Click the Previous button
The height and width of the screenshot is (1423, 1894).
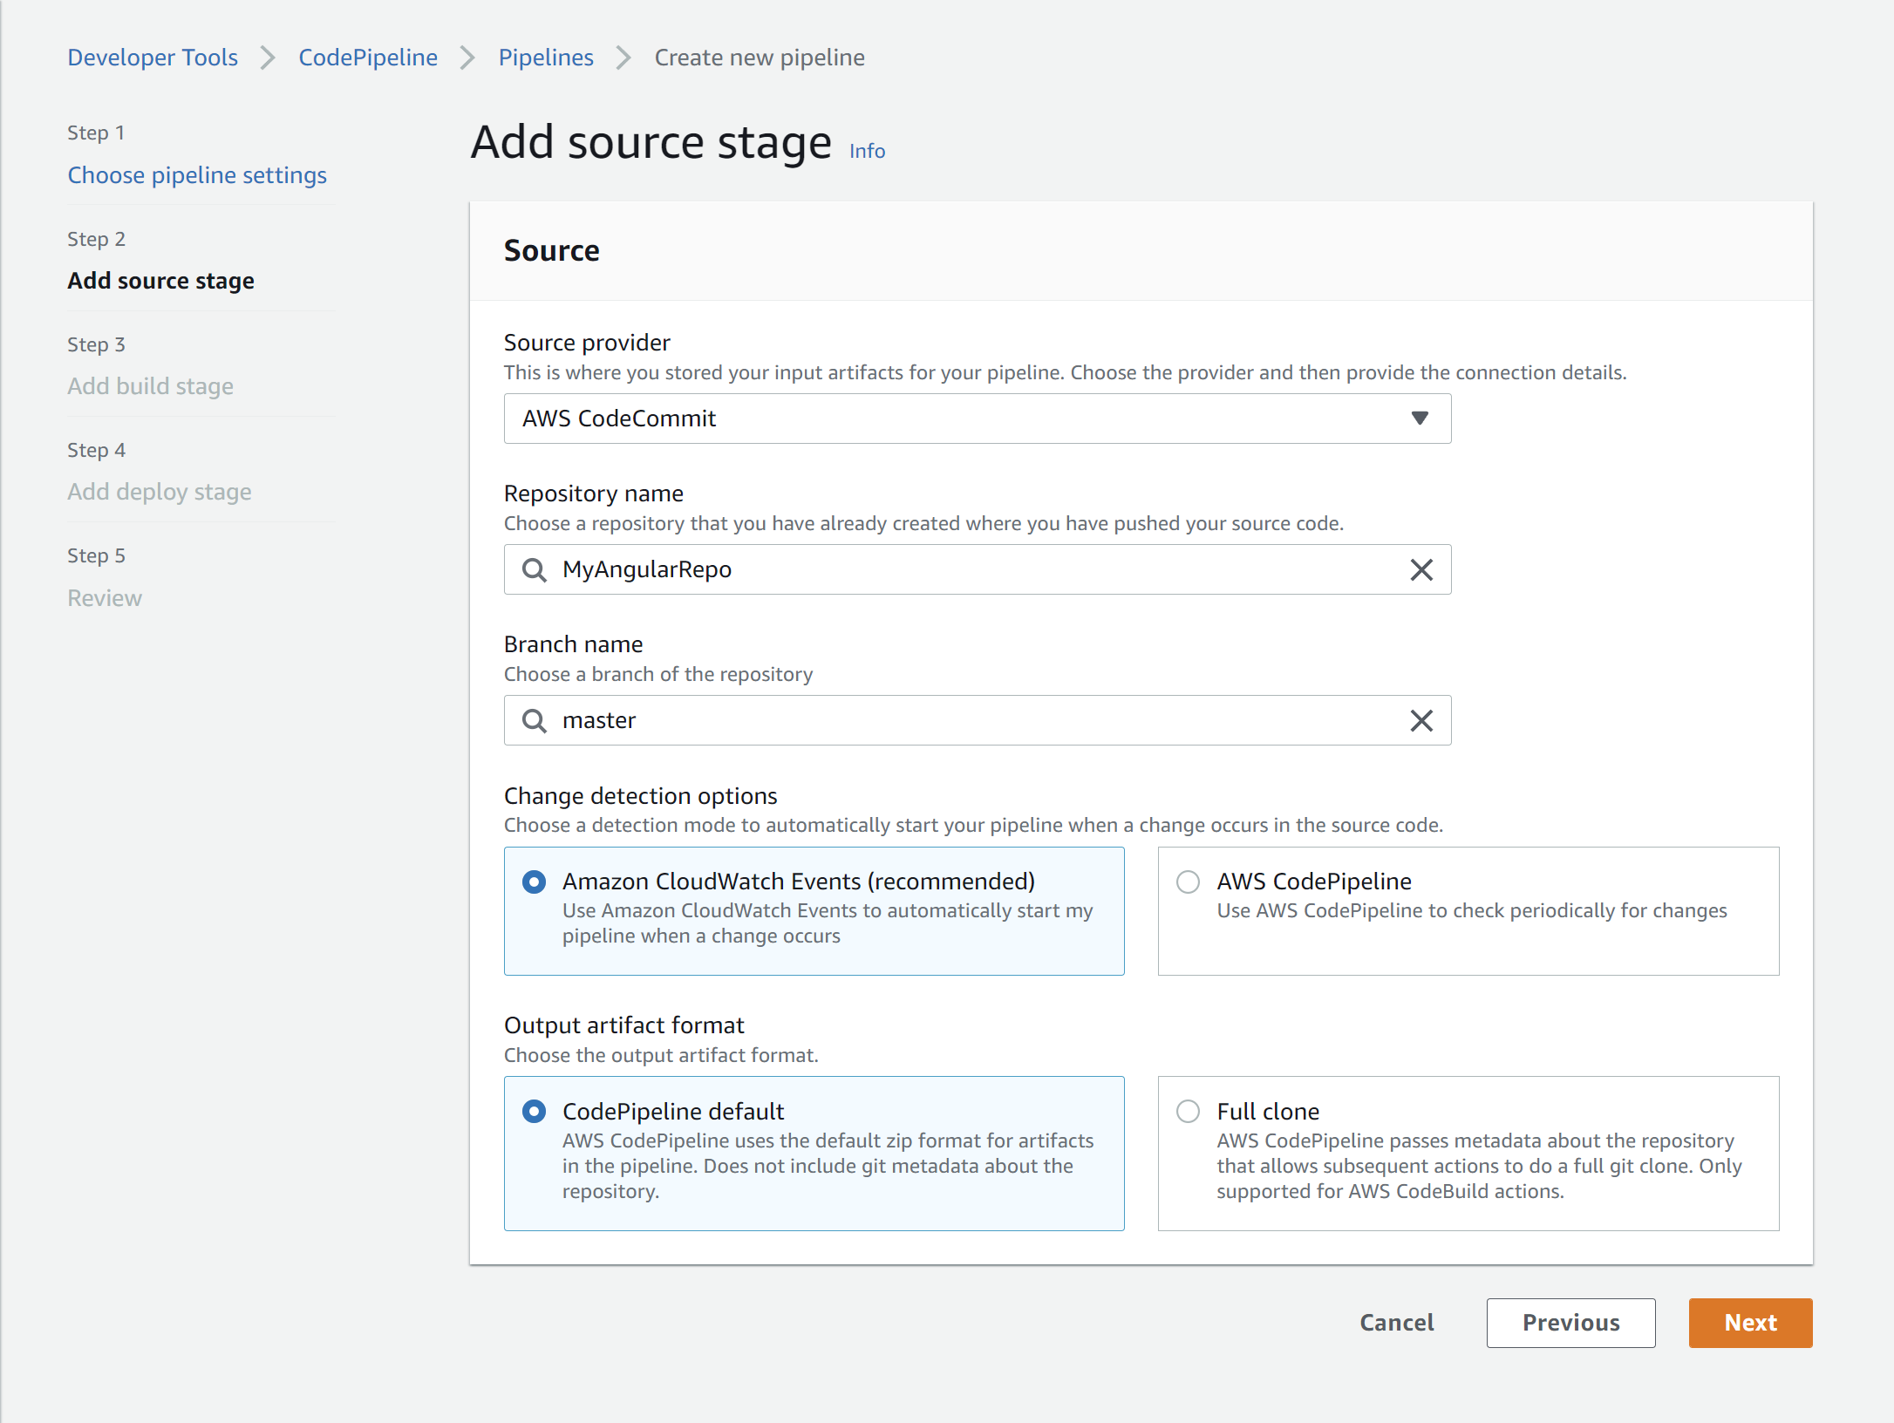(x=1570, y=1323)
